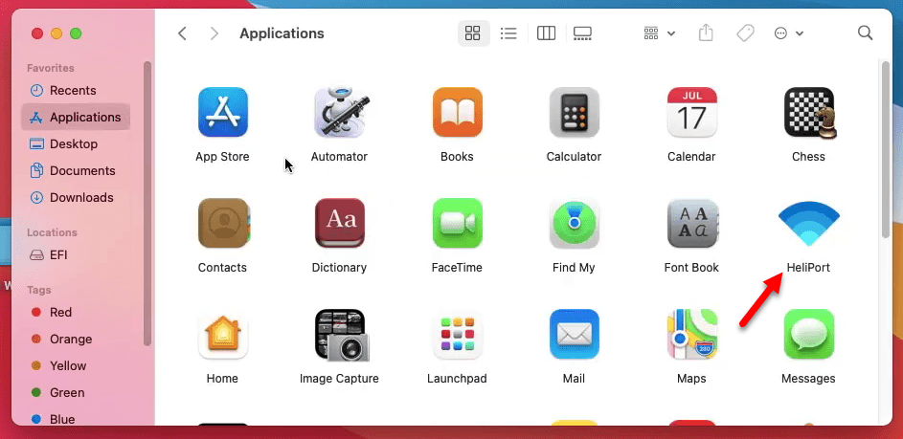Screen dimensions: 903x439
Task: Click the Calendar app icon
Action: coord(691,112)
